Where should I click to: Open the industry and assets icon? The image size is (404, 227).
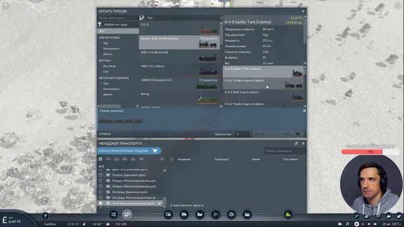point(247,214)
